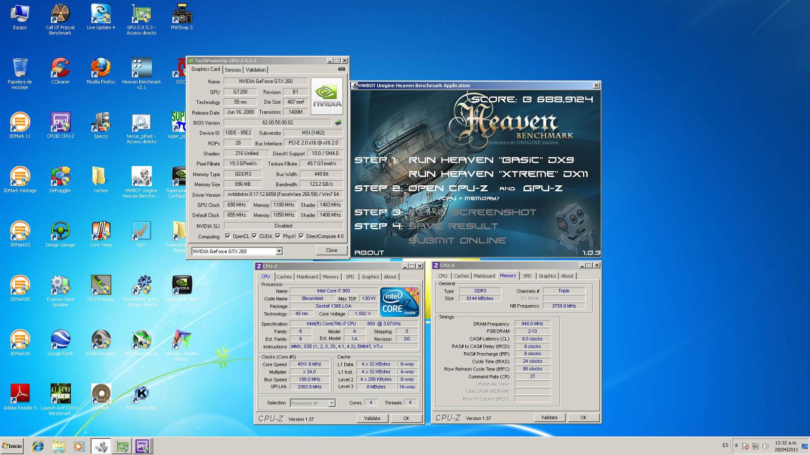Image resolution: width=810 pixels, height=455 pixels.
Task: Launch Google Earth from the desktop
Action: (x=60, y=343)
